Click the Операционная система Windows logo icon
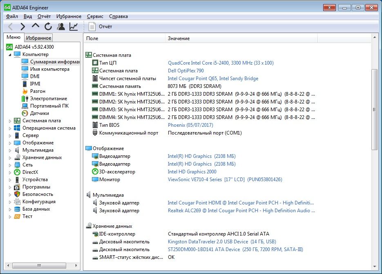Viewport: 382px width, 274px height. click(x=17, y=128)
